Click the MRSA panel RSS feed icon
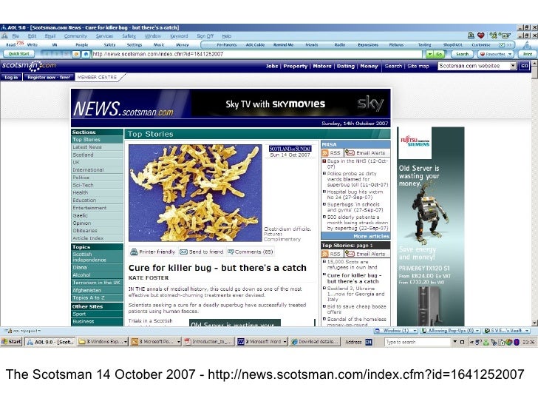538x404 pixels. tap(325, 153)
